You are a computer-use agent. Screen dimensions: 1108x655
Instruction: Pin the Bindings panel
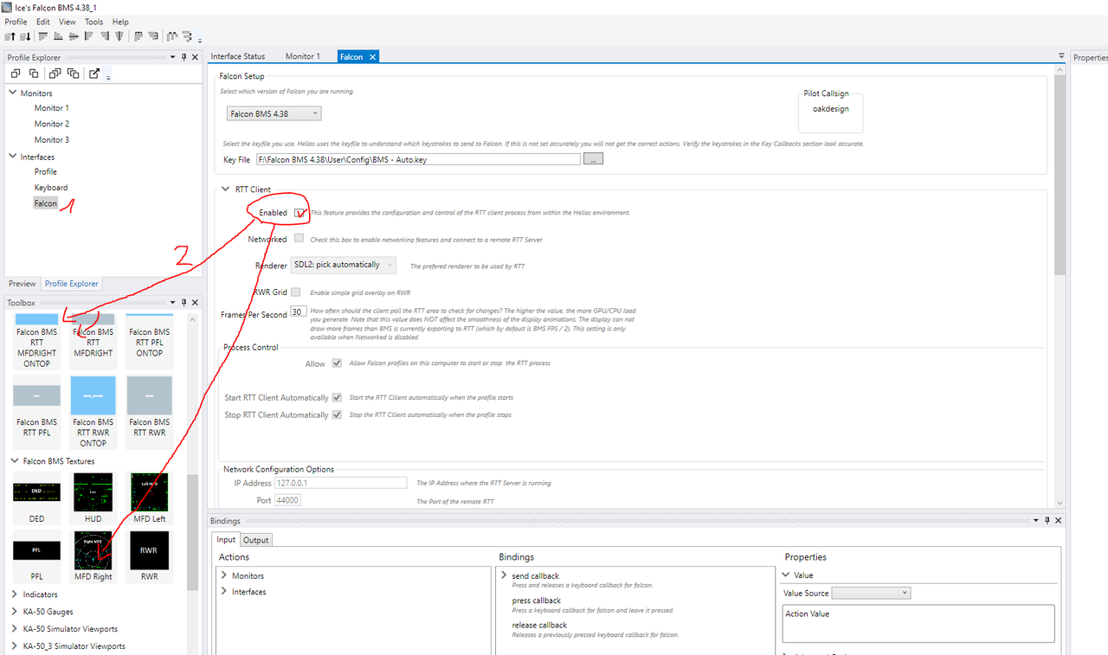click(1047, 521)
